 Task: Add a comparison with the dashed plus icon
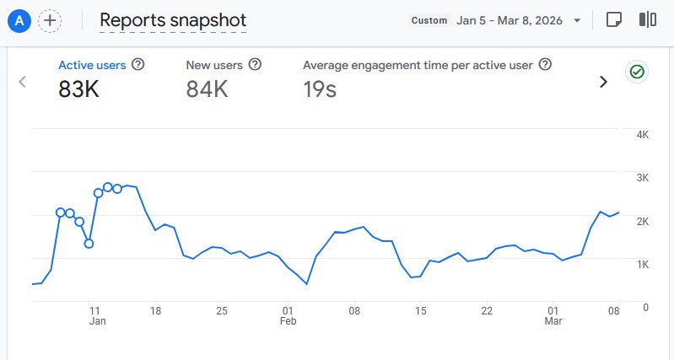pyautogui.click(x=50, y=20)
